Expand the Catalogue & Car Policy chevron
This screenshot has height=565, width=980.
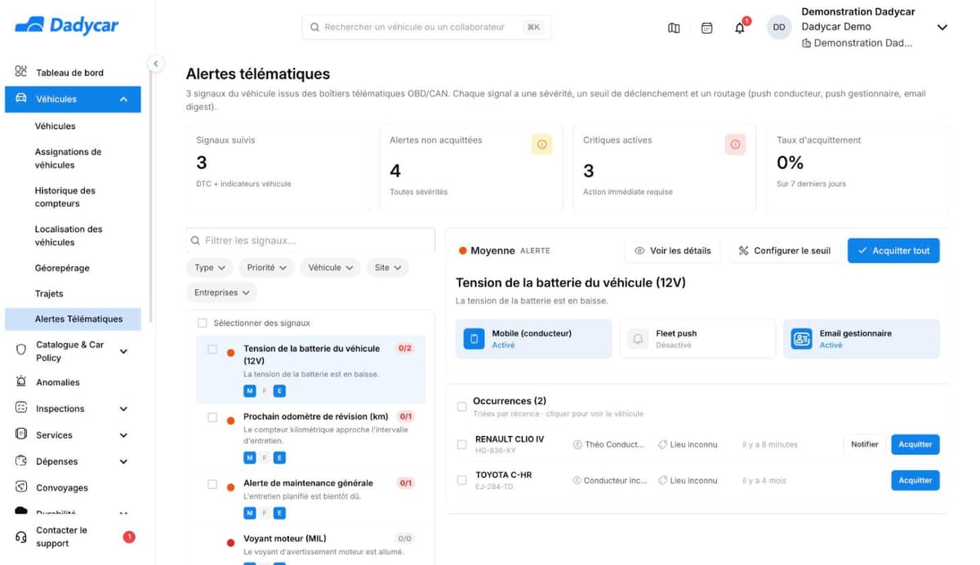(123, 351)
